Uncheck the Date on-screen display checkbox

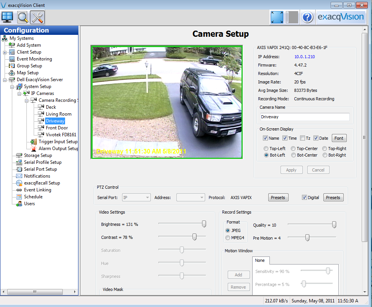[316, 138]
